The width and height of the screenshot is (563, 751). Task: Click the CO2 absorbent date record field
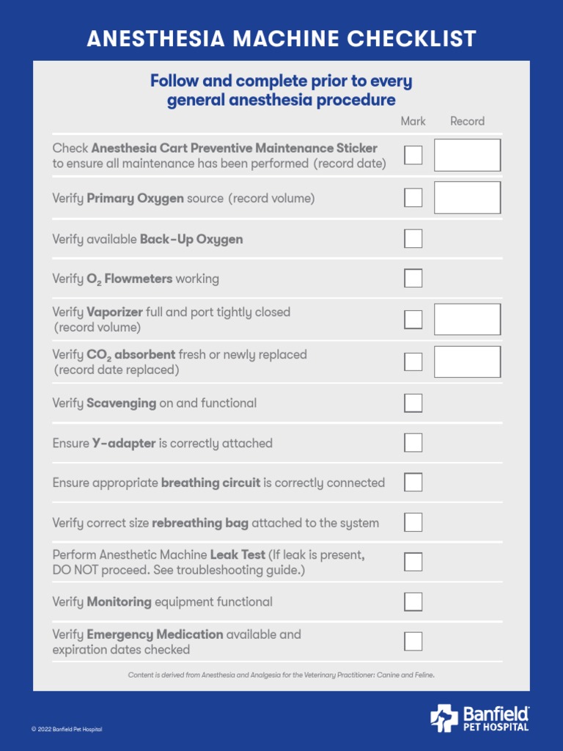click(468, 362)
